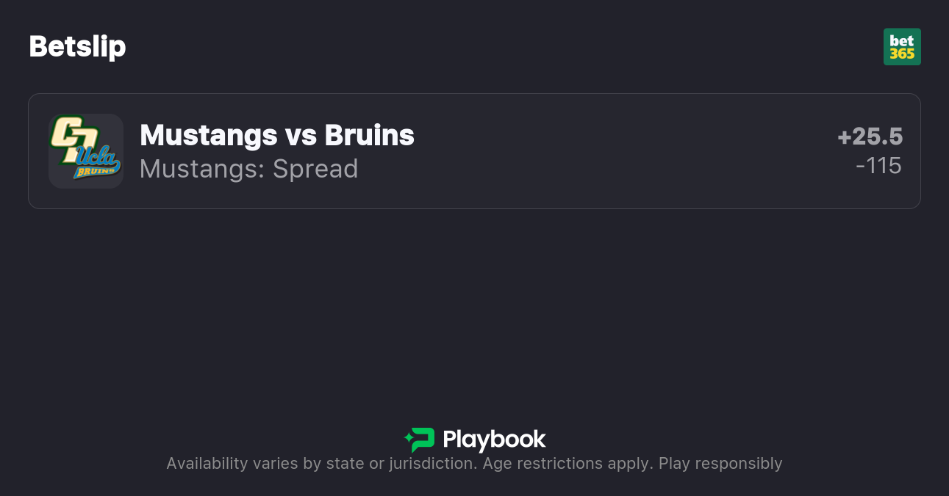Screen dimensions: 949x496
Task: Click the word 'Mustangs' in the title
Action: point(208,135)
